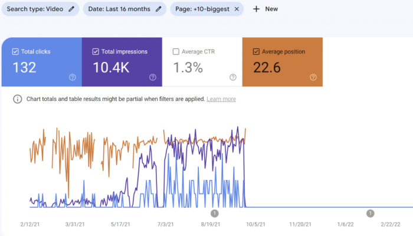Disable the Average position checkbox
The height and width of the screenshot is (236, 413).
click(x=256, y=52)
